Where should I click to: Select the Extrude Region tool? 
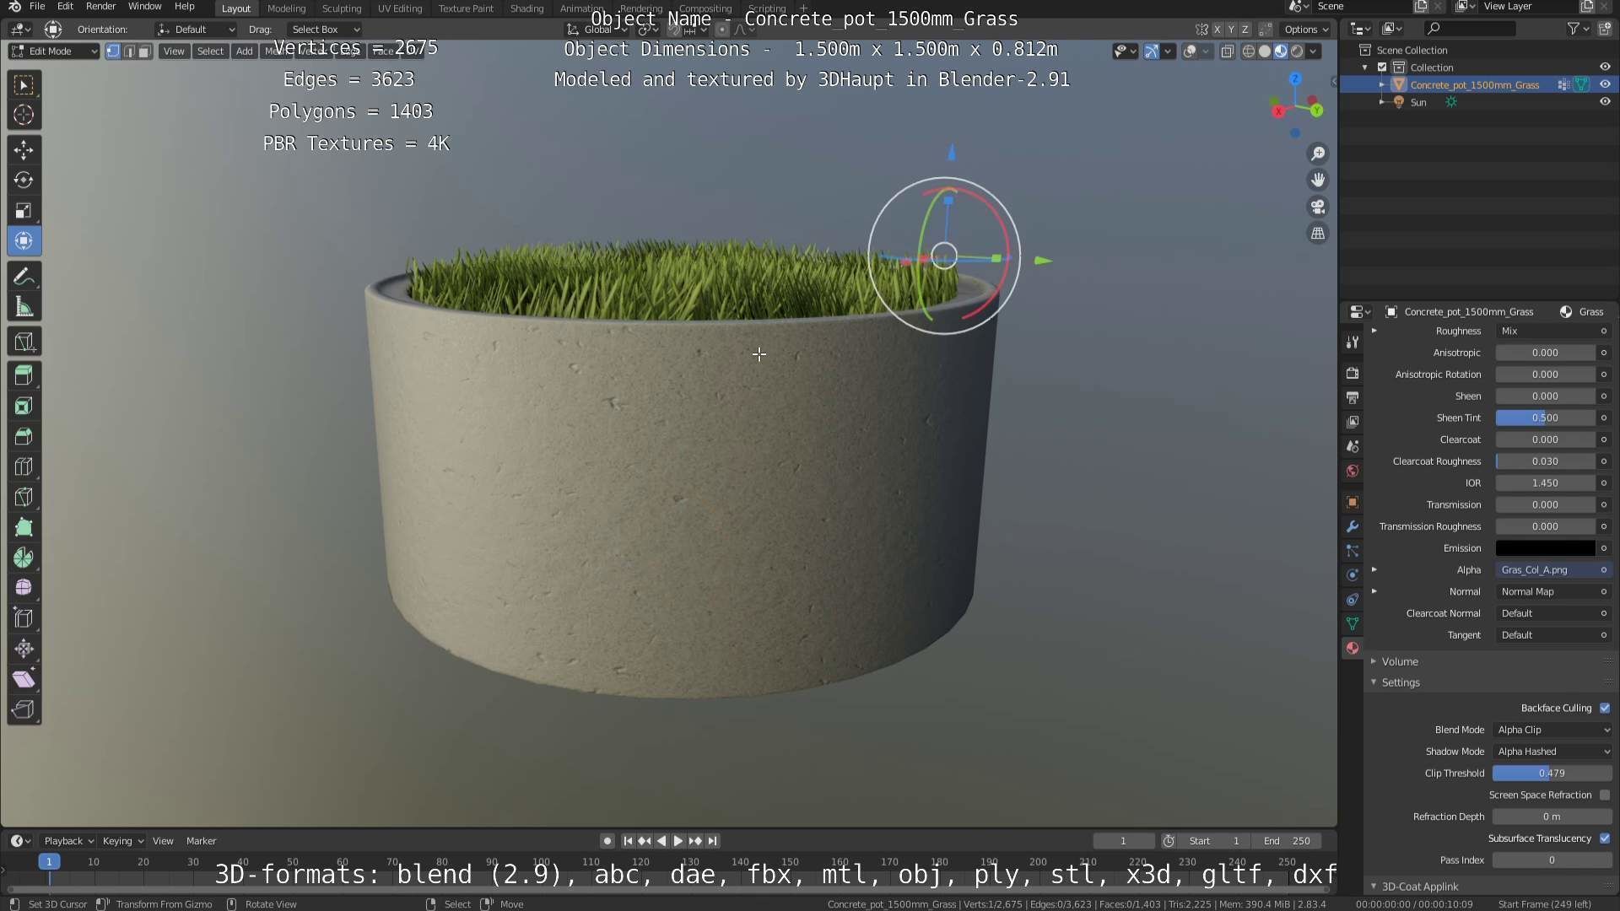(24, 375)
